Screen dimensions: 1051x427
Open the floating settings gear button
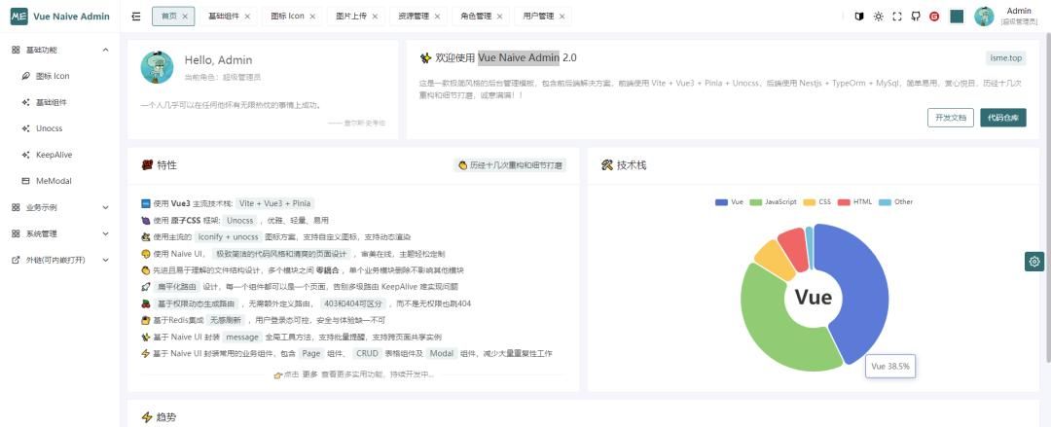[x=1034, y=262]
